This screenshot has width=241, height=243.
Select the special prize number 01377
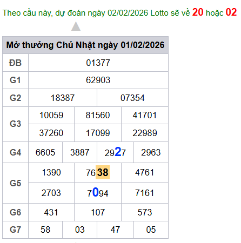click(x=98, y=63)
